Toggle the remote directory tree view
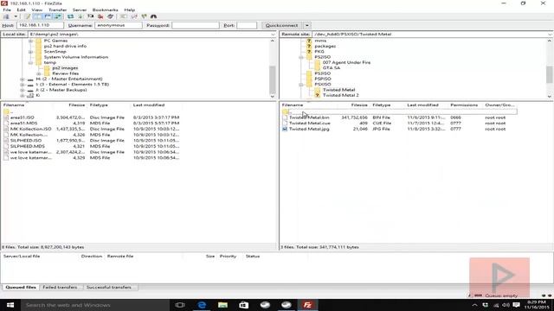 click(48, 16)
